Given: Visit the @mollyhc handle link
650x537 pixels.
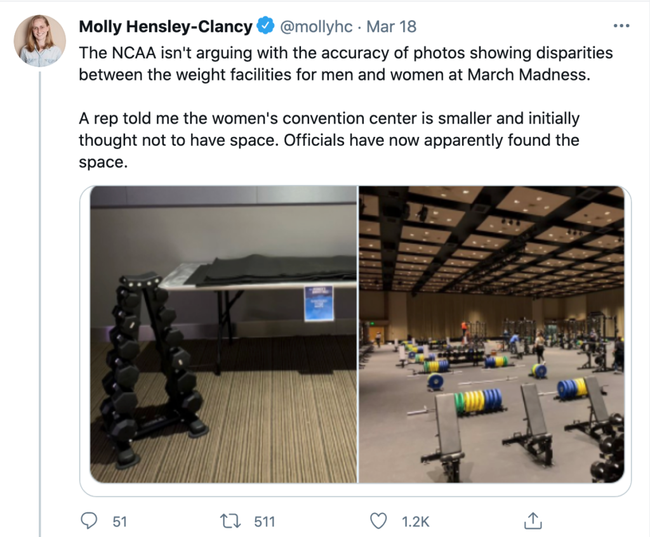Looking at the screenshot, I should point(317,27).
